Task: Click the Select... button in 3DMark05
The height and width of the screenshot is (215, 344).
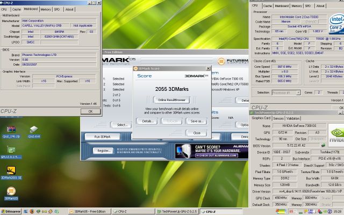Action: coord(121,125)
